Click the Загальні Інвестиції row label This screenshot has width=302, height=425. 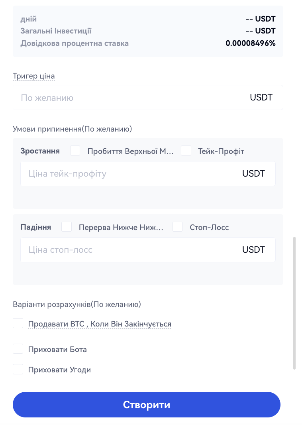56,31
